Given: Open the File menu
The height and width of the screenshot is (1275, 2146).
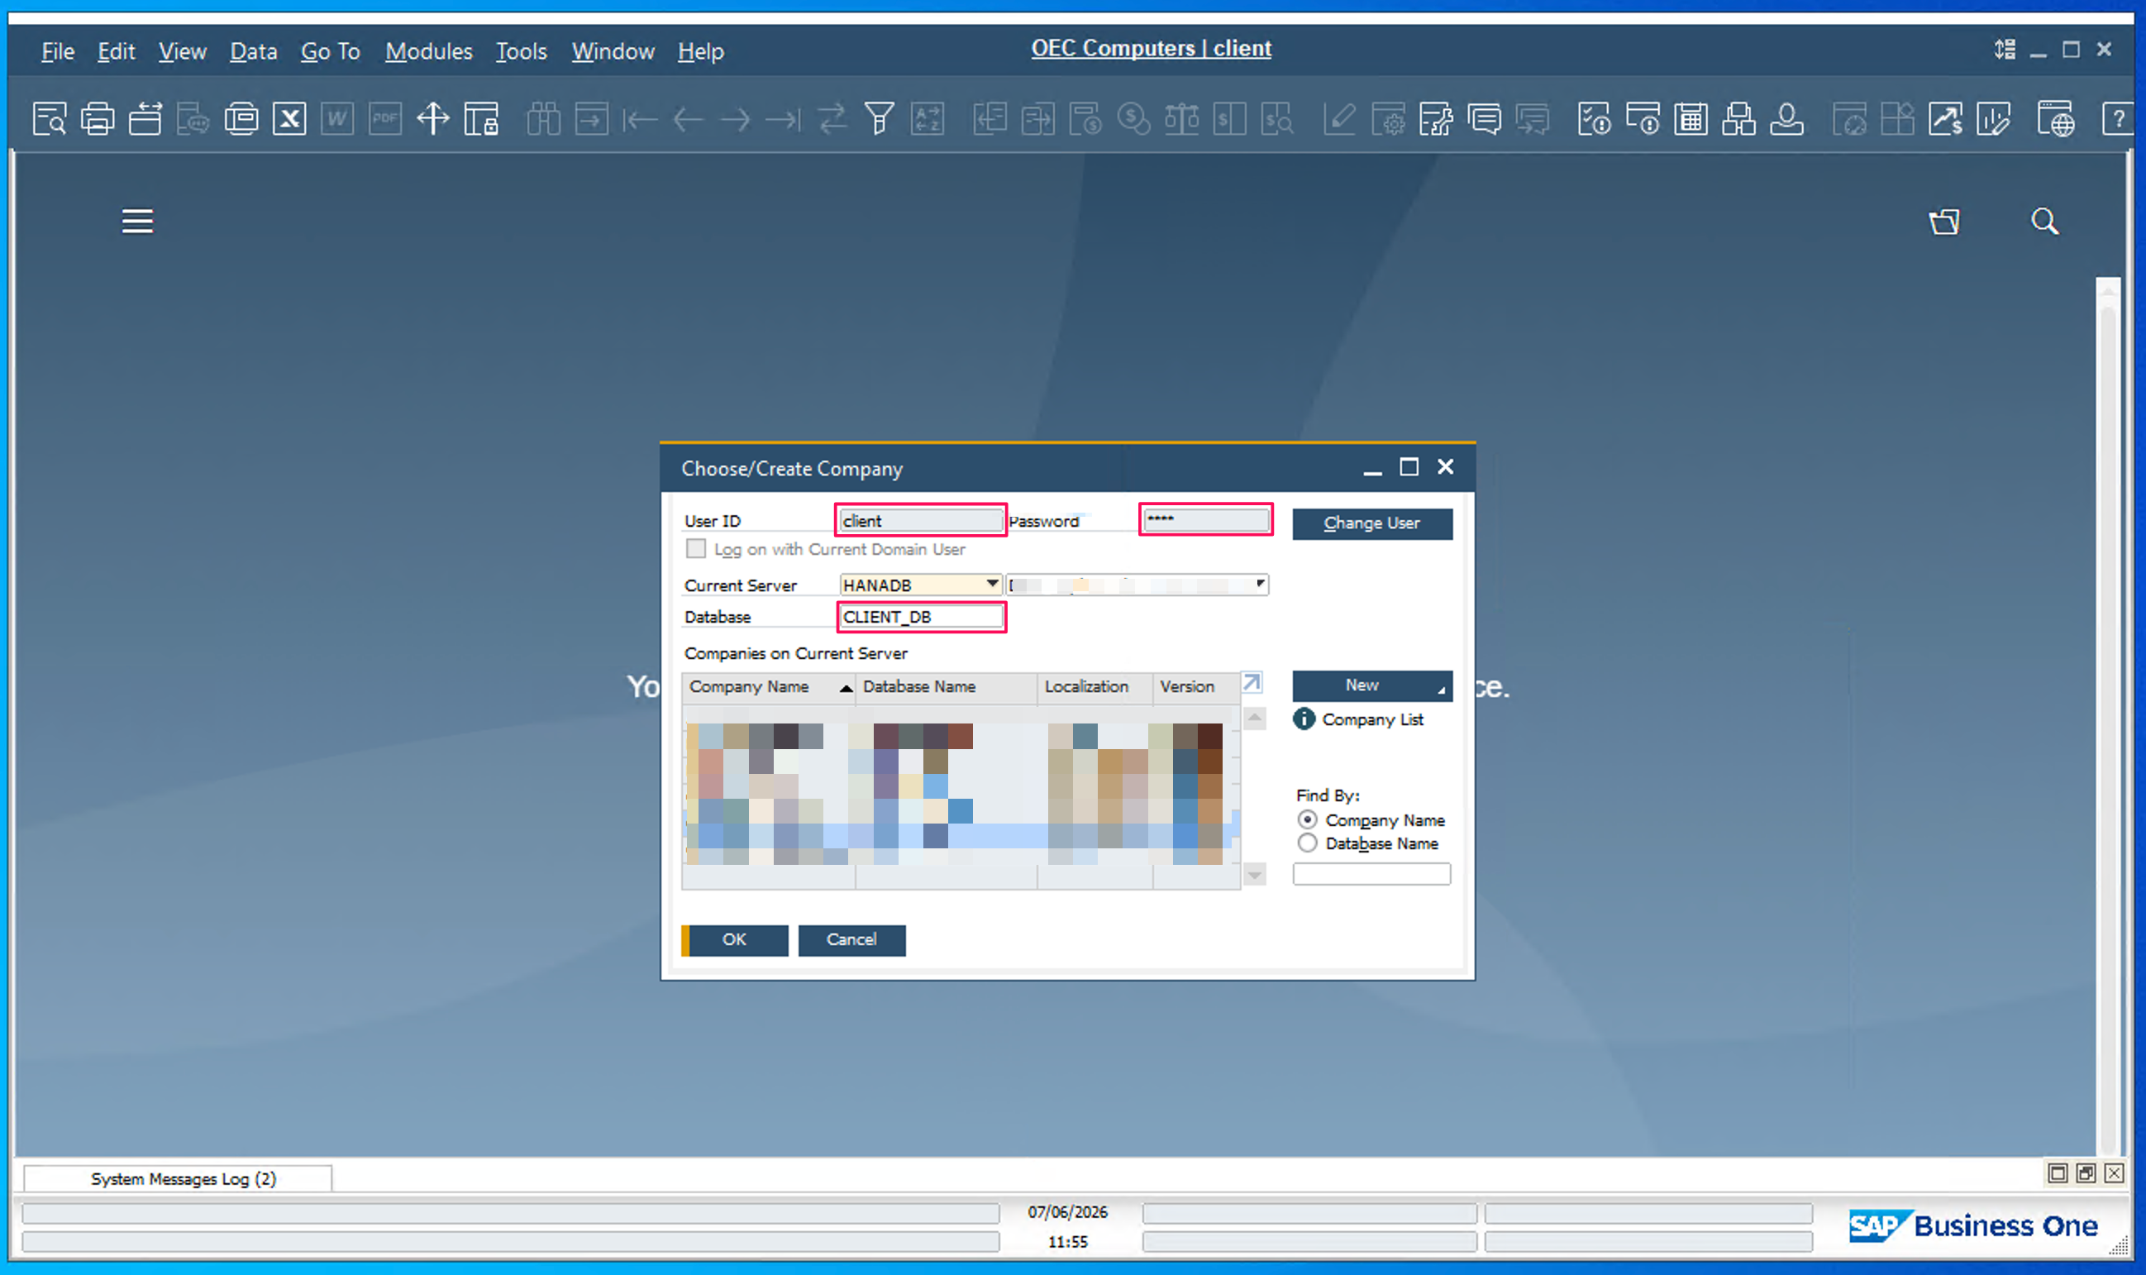Looking at the screenshot, I should pos(58,51).
